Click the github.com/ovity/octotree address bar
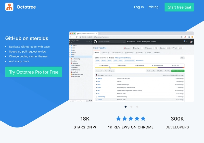Image resolution: width=204 pixels, height=143 pixels. (131, 37)
